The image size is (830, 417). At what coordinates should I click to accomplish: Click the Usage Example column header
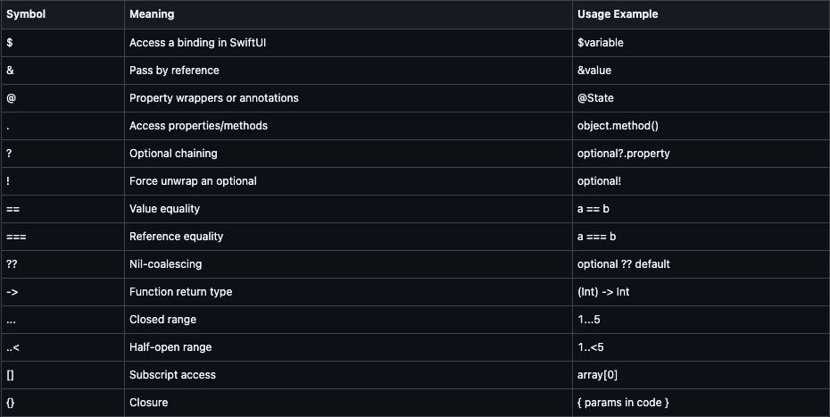coord(618,15)
